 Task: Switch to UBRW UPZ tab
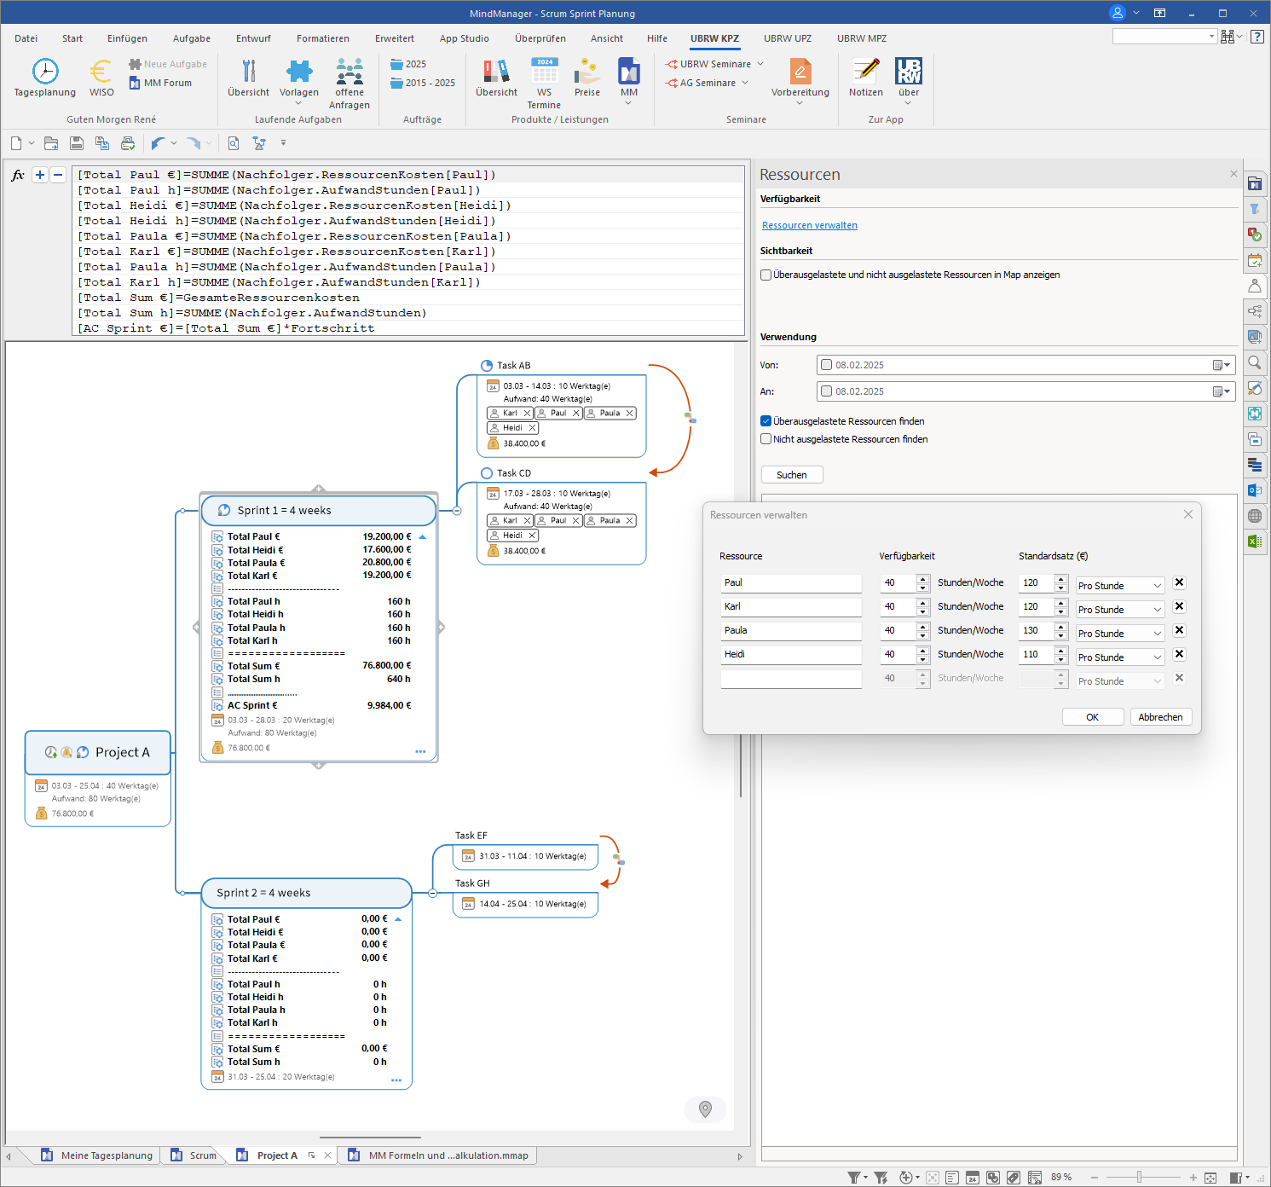point(788,38)
